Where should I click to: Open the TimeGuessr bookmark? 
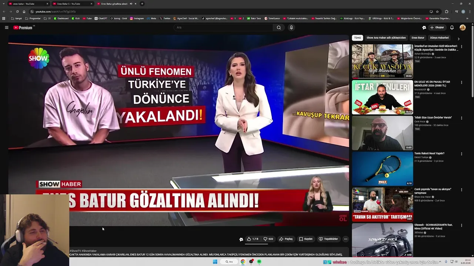point(272,18)
